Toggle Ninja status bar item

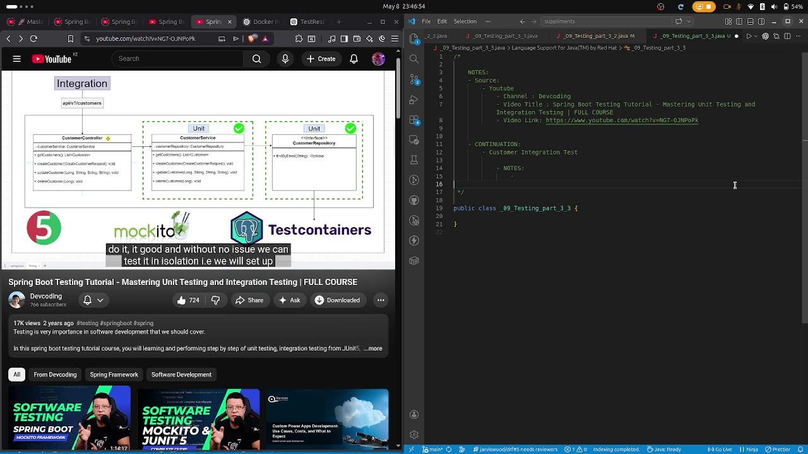pyautogui.click(x=748, y=450)
